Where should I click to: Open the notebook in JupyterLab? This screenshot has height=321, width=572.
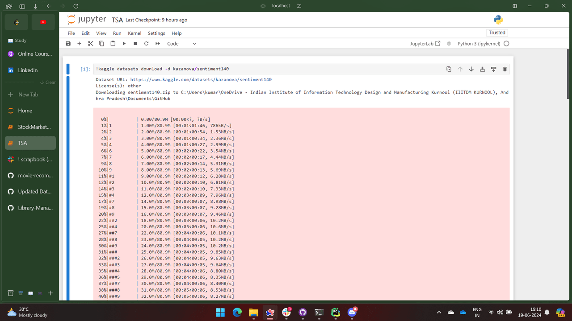425,44
